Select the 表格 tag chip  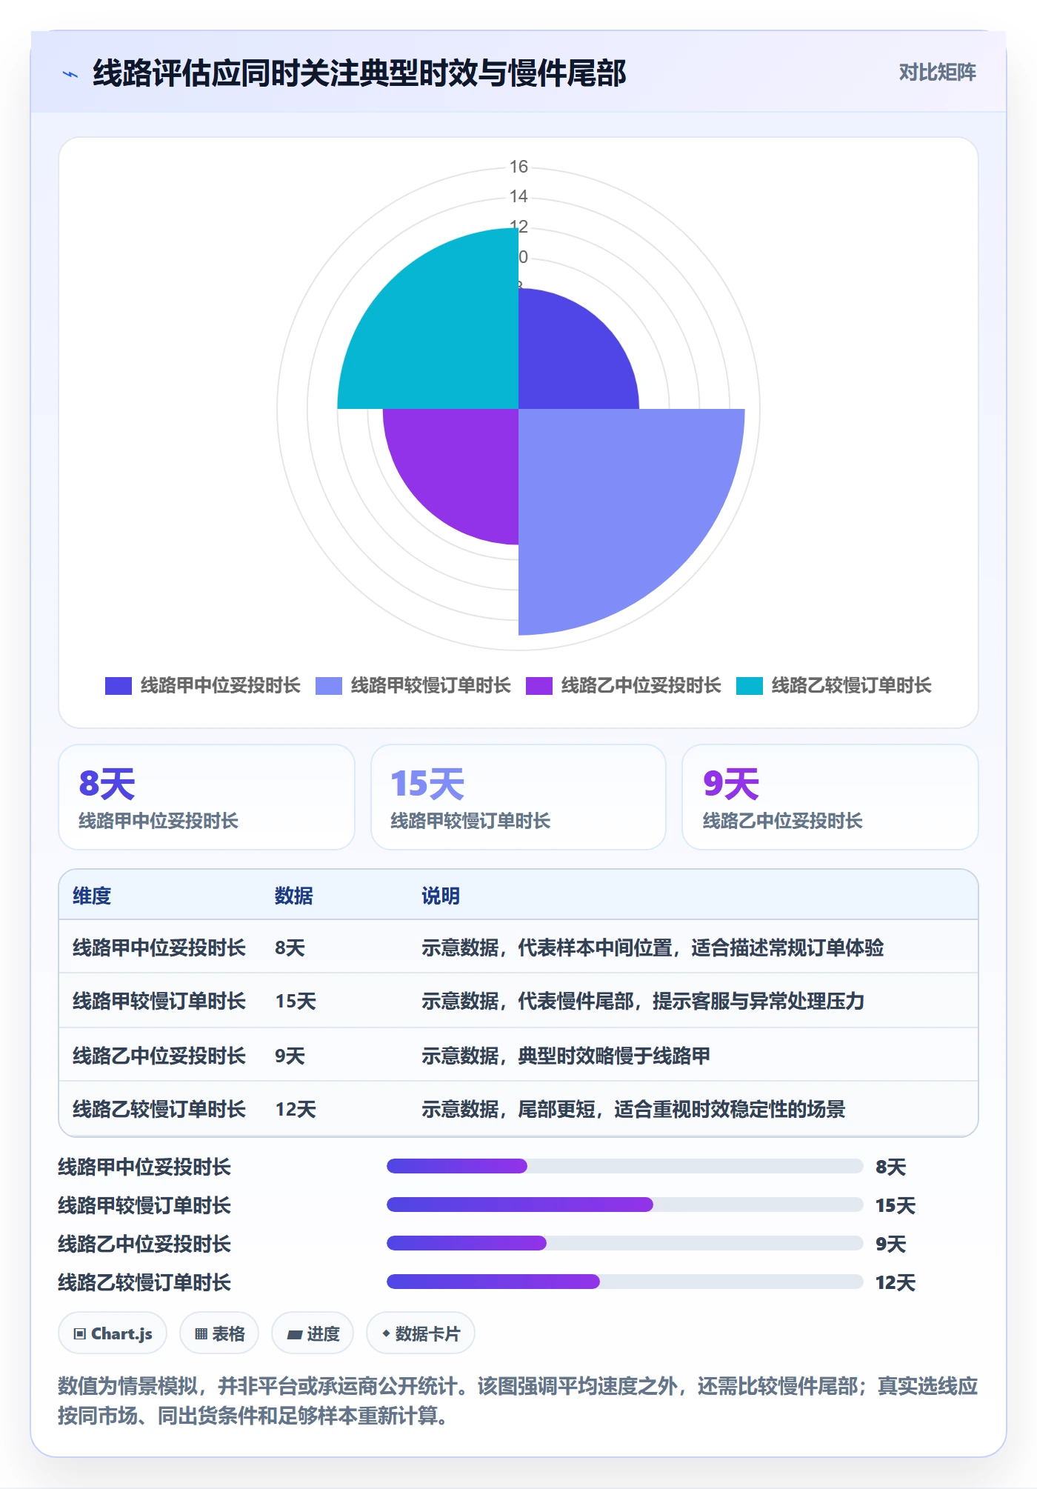click(219, 1333)
